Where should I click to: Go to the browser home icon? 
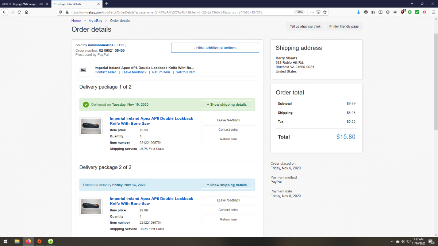coord(27,12)
